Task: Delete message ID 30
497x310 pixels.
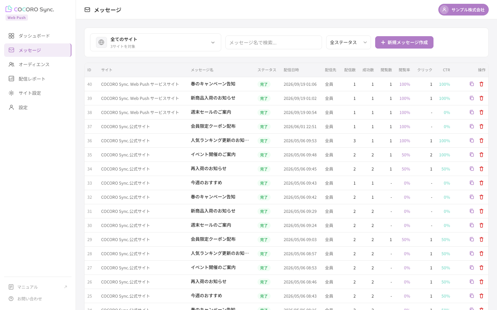Action: [x=481, y=225]
